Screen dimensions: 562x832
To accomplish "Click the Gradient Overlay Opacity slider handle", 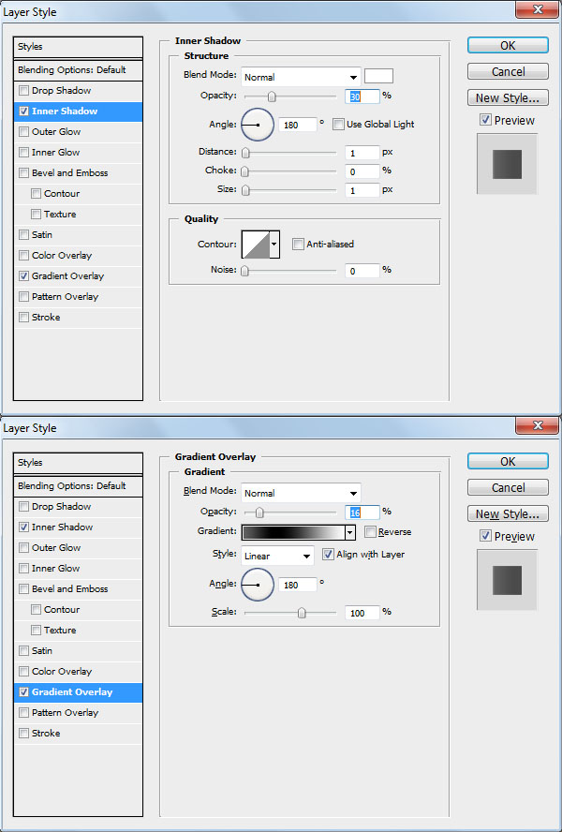I will [x=259, y=513].
